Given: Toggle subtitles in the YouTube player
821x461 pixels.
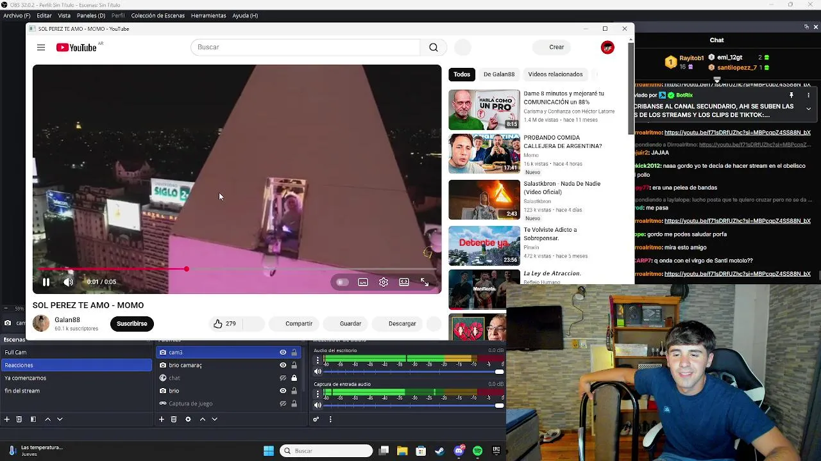Looking at the screenshot, I should click(x=363, y=282).
